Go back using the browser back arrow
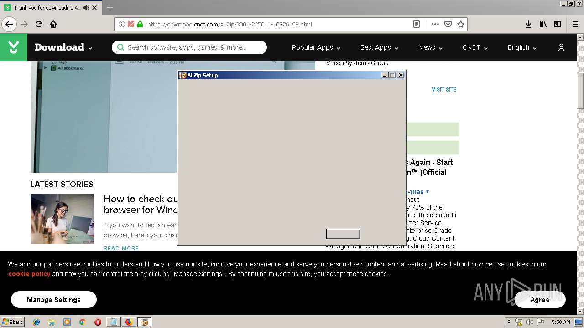 (x=9, y=24)
